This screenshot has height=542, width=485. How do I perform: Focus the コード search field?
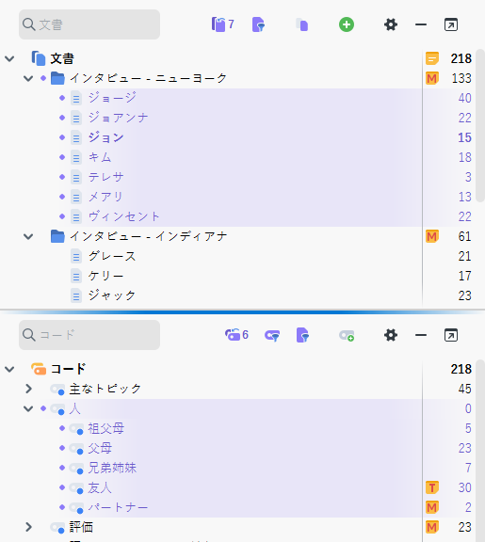[89, 335]
